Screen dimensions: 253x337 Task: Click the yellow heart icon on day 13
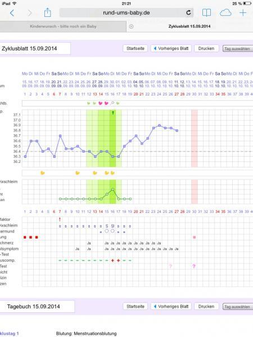tap(95, 172)
